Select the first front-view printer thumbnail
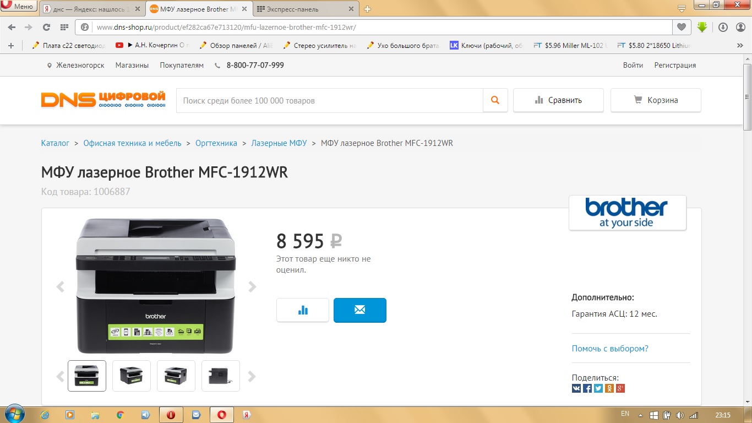Viewport: 752px width, 423px height. point(87,376)
